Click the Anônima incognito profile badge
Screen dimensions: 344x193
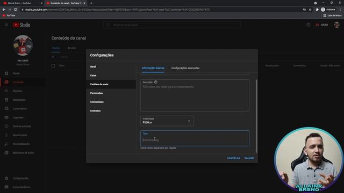328,10
